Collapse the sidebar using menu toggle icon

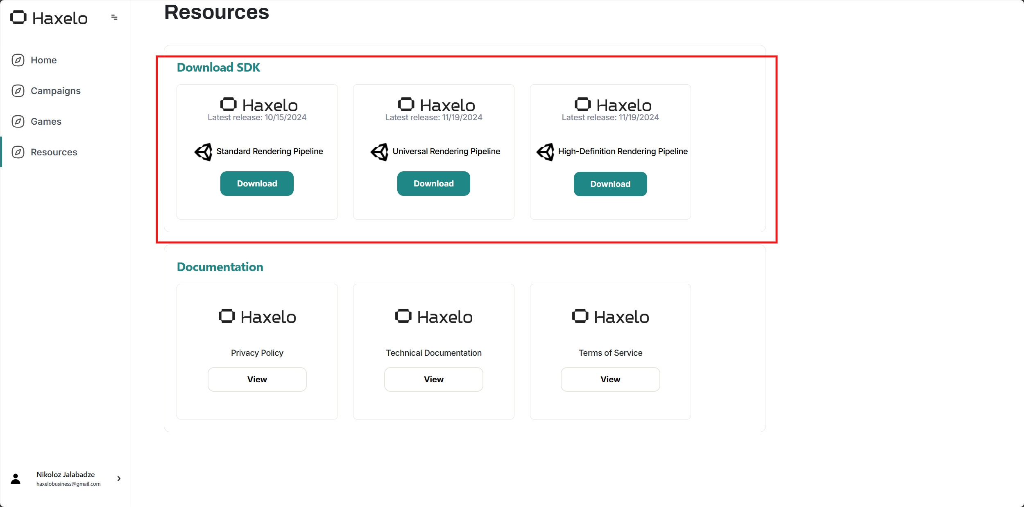click(114, 17)
